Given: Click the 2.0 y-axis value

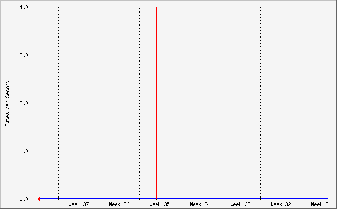Looking at the screenshot, I should point(24,103).
